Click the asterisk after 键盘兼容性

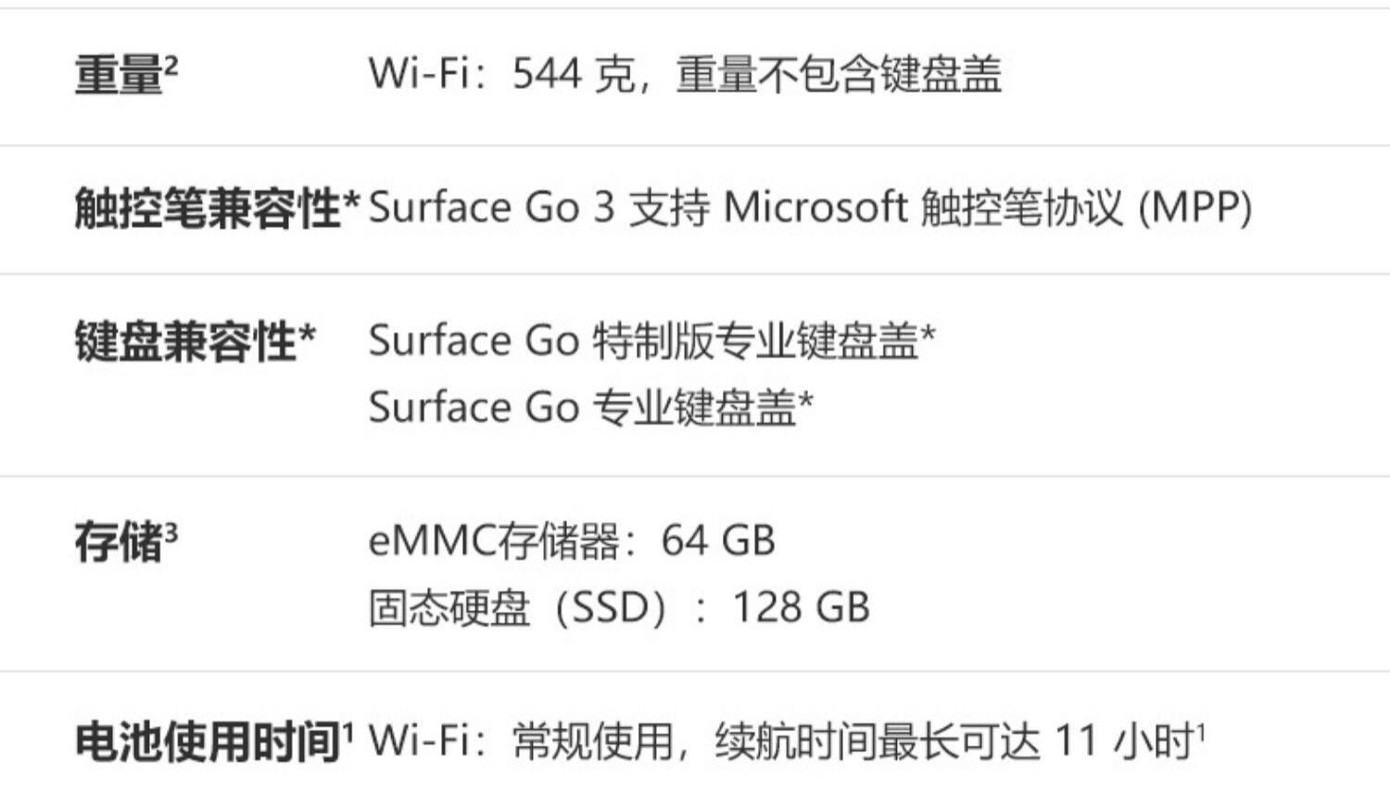(x=308, y=336)
